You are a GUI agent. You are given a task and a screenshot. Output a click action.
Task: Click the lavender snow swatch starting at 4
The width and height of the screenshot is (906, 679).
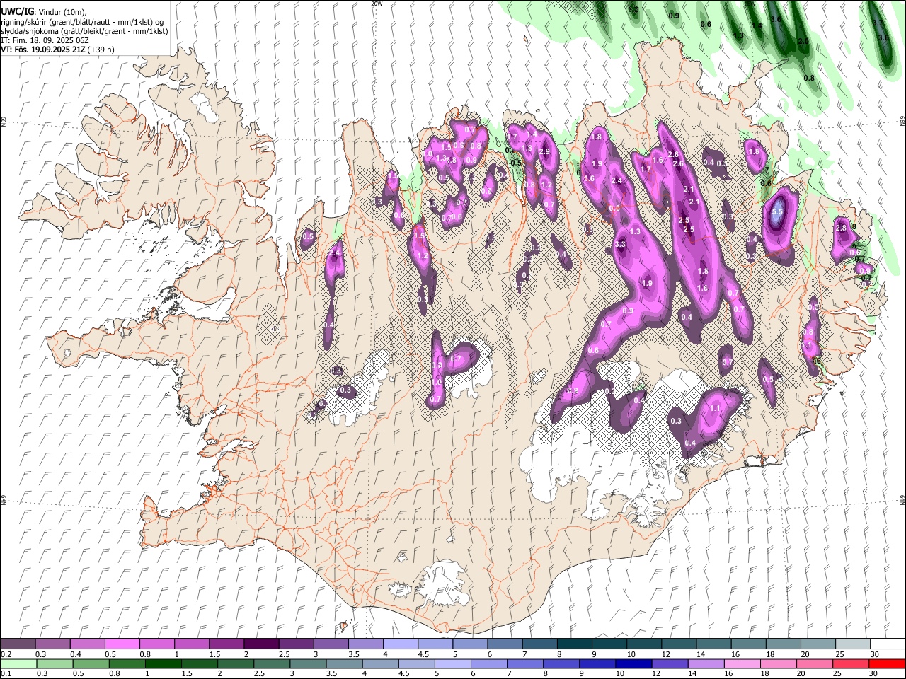400,644
